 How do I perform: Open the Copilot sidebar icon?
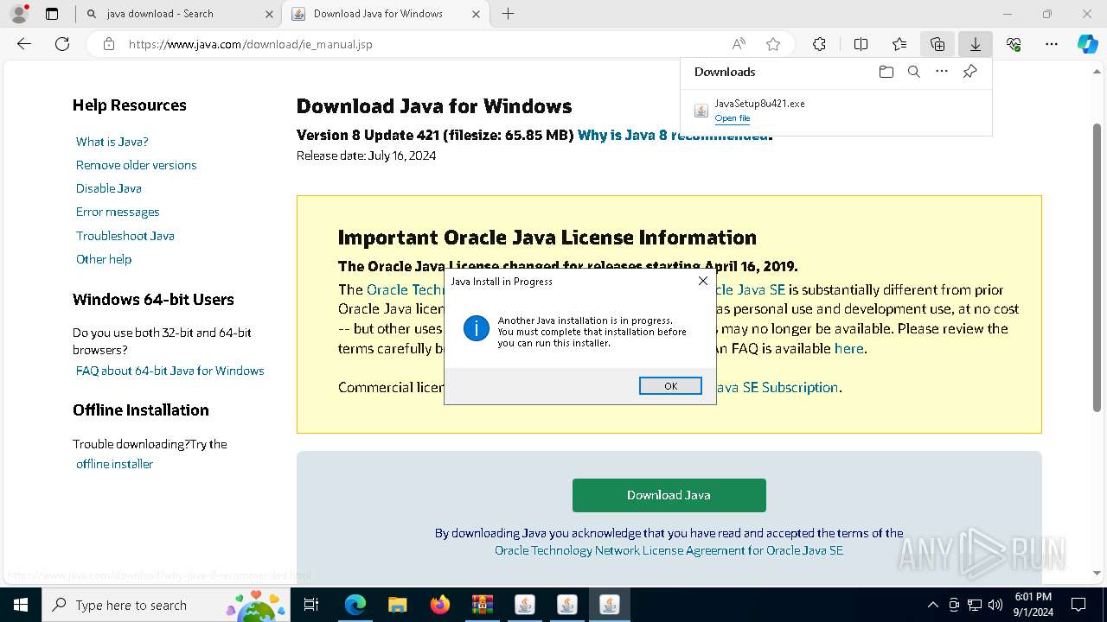(x=1087, y=44)
